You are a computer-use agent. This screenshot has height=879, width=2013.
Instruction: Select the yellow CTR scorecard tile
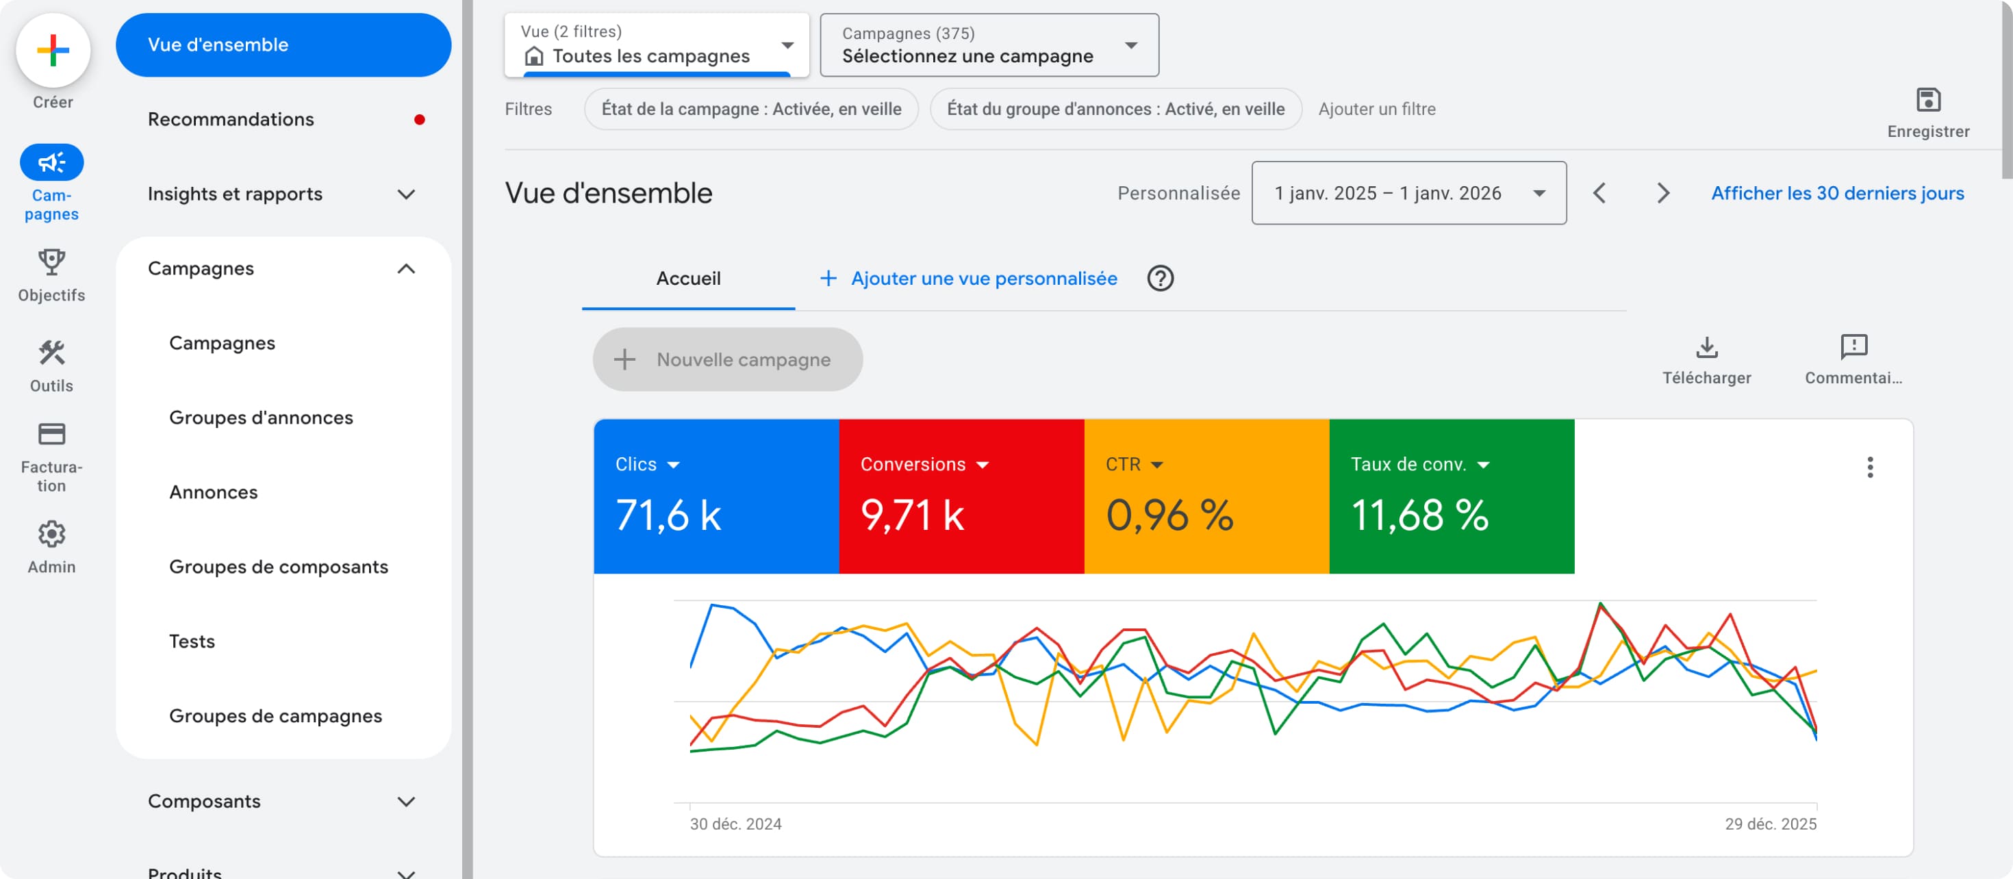(1206, 496)
